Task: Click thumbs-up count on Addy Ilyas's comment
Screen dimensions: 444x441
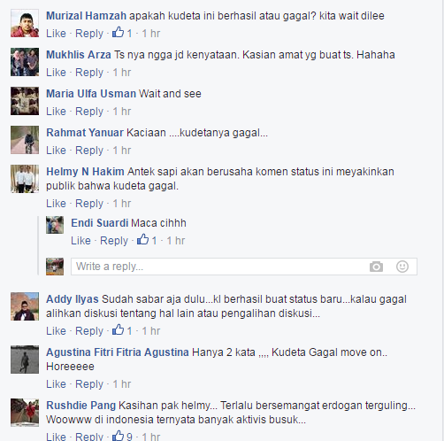Action: 122,330
